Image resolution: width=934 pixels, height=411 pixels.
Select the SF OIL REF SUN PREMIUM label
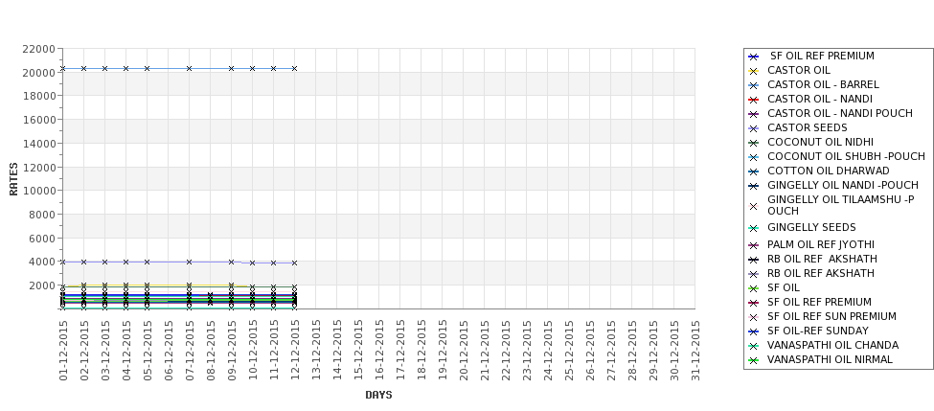[x=831, y=316]
